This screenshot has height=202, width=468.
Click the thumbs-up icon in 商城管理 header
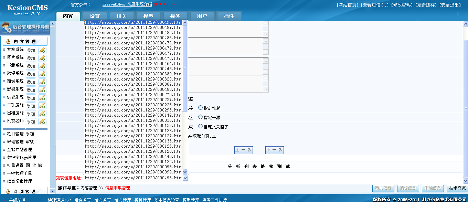[8, 191]
